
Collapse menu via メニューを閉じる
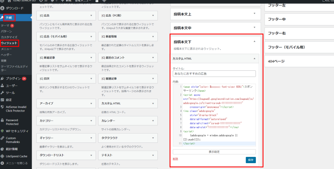click(x=3, y=163)
